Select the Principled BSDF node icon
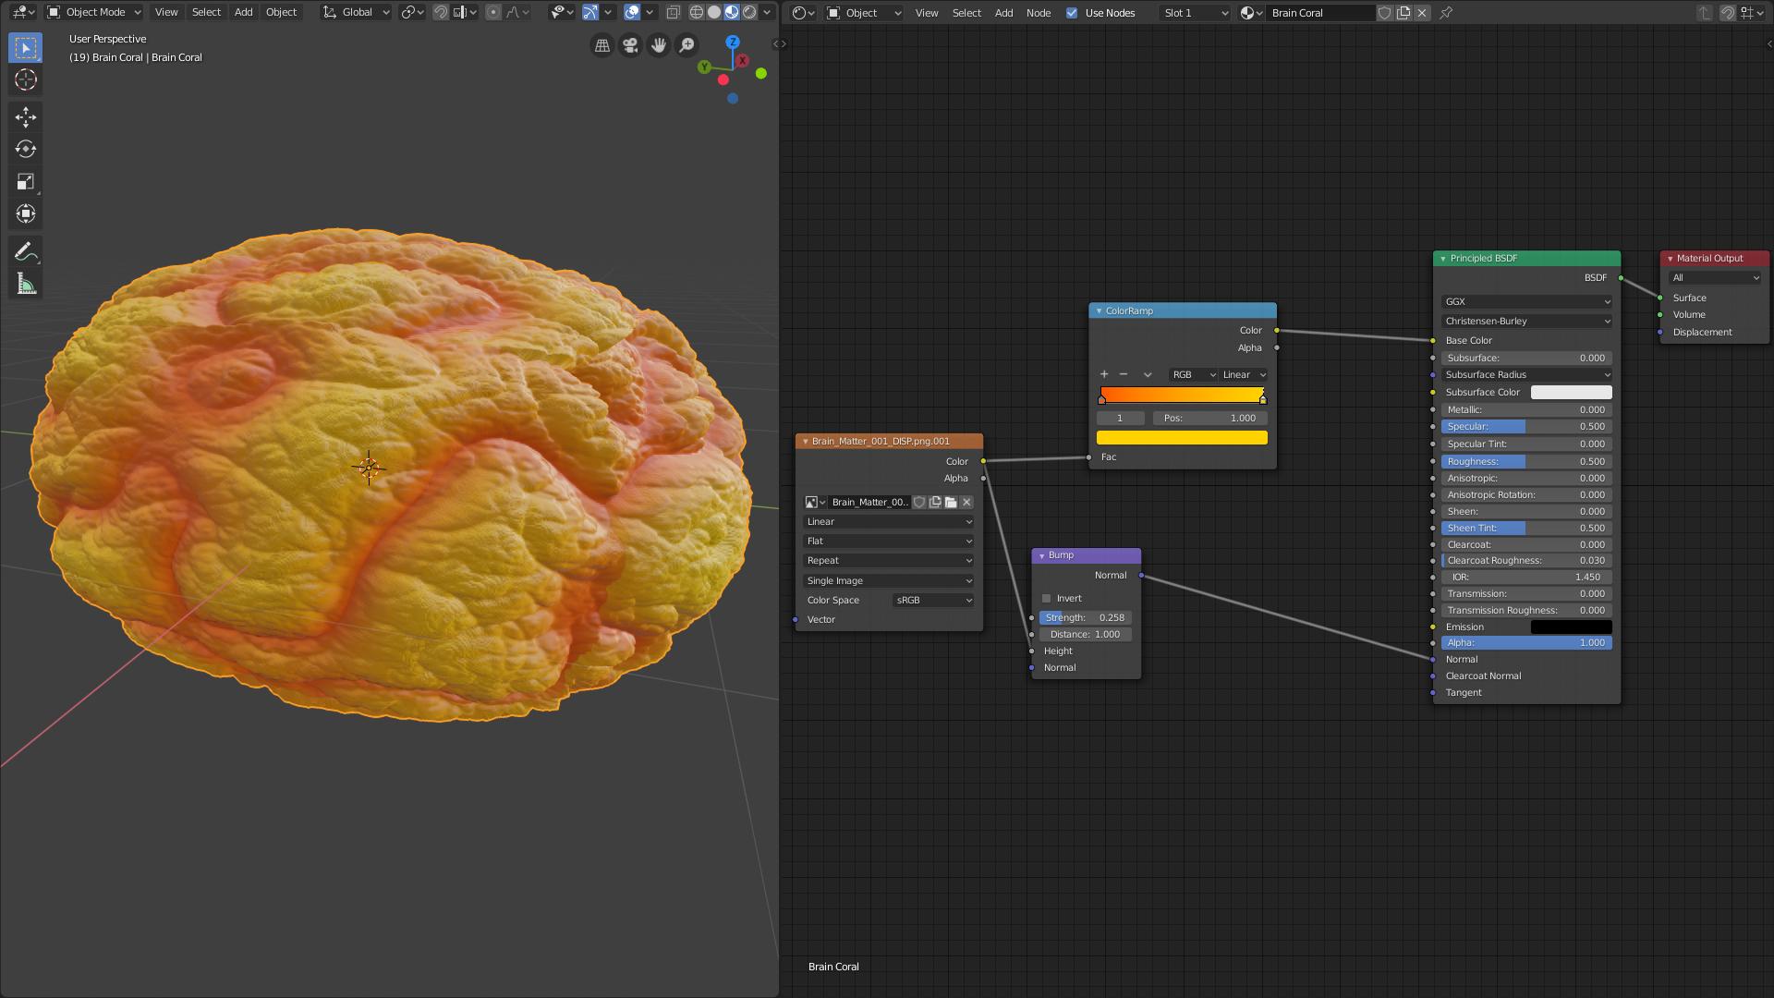Image resolution: width=1774 pixels, height=998 pixels. point(1441,257)
